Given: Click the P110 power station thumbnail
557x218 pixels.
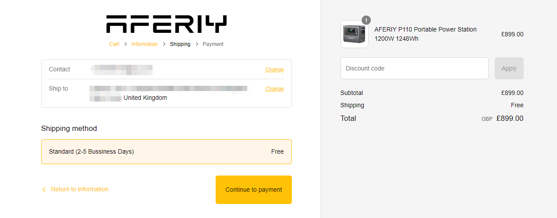Looking at the screenshot, I should [x=355, y=34].
